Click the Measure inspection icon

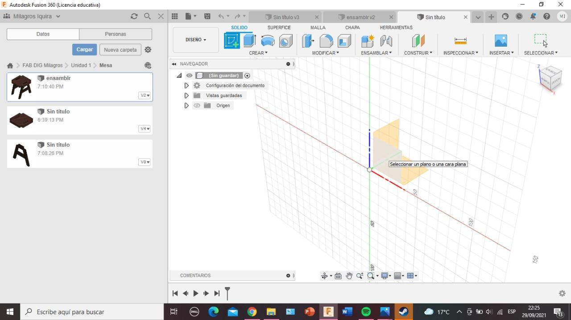(x=460, y=41)
